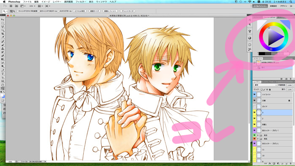Click the プリントサイズ button
Image resolution: width=295 pixels, height=166 pixels.
127,11
